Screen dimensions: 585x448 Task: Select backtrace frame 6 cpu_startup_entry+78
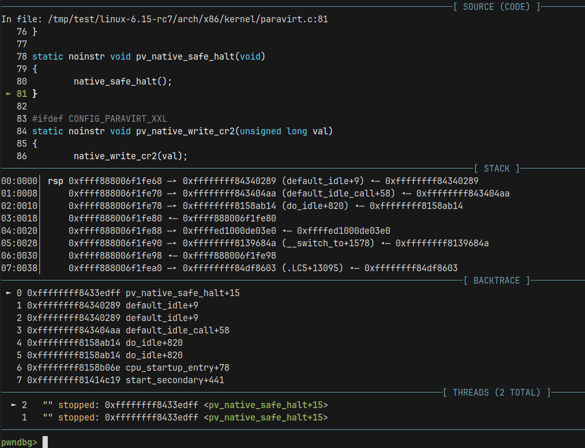[177, 368]
